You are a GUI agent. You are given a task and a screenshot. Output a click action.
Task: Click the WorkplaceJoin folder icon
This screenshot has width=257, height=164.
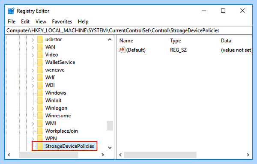[x=40, y=131]
